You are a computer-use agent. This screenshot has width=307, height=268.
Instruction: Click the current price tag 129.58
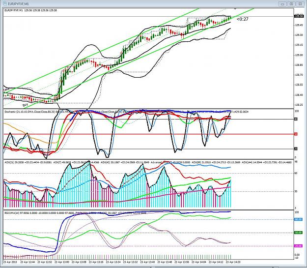(x=298, y=16)
